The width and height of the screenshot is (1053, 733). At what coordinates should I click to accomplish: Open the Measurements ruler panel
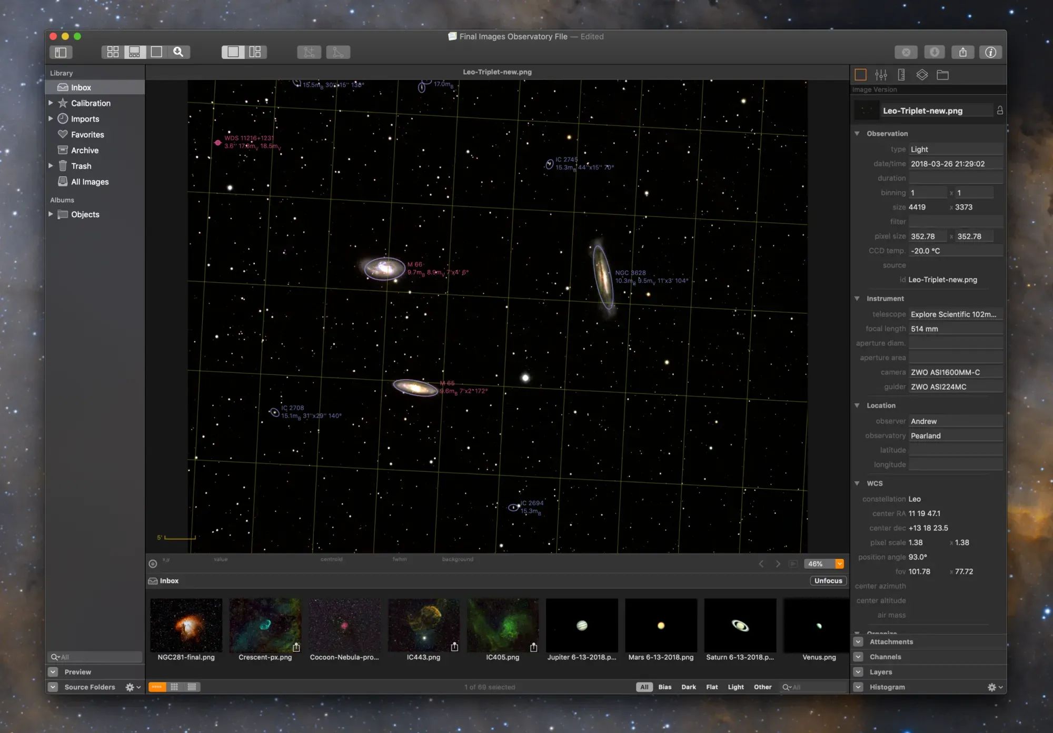click(901, 74)
